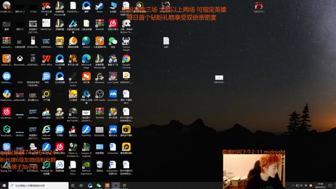Launch the Lost Castle game icon

coord(113,78)
